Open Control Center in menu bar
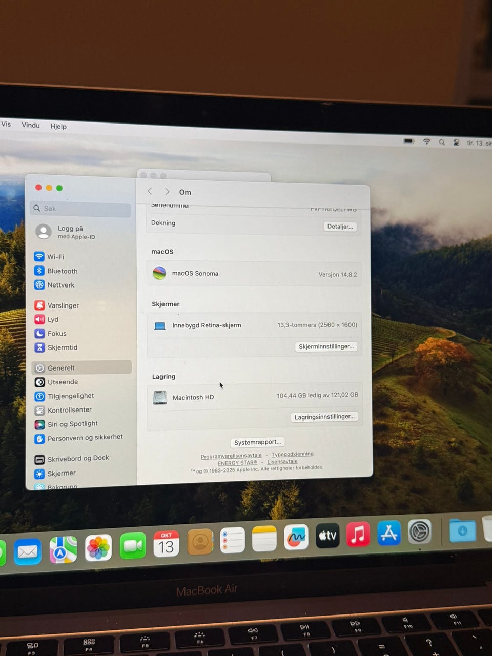The width and height of the screenshot is (492, 656). (x=456, y=143)
